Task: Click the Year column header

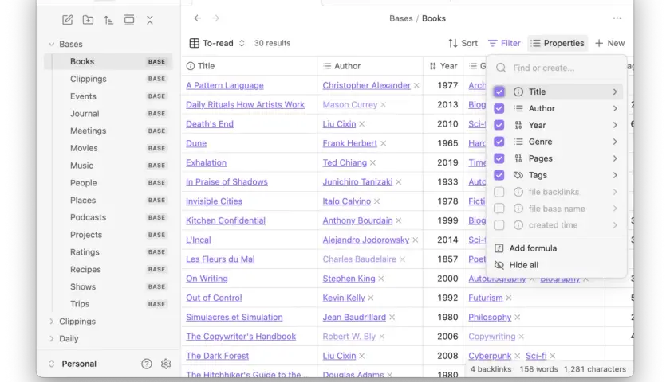Action: coord(443,66)
